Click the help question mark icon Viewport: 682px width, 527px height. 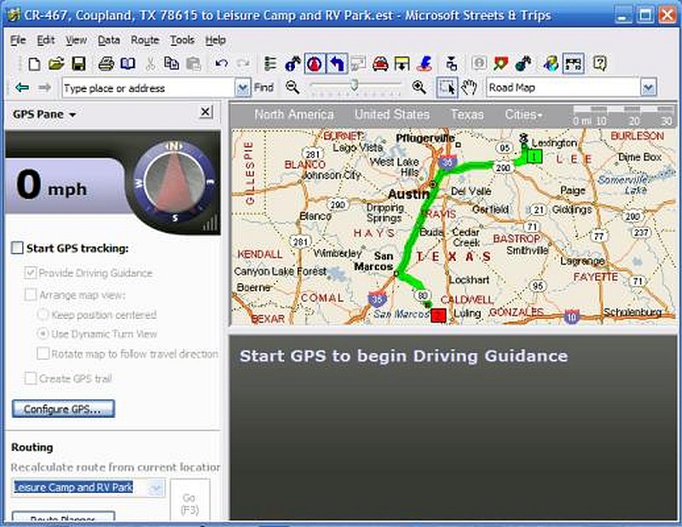click(x=599, y=64)
